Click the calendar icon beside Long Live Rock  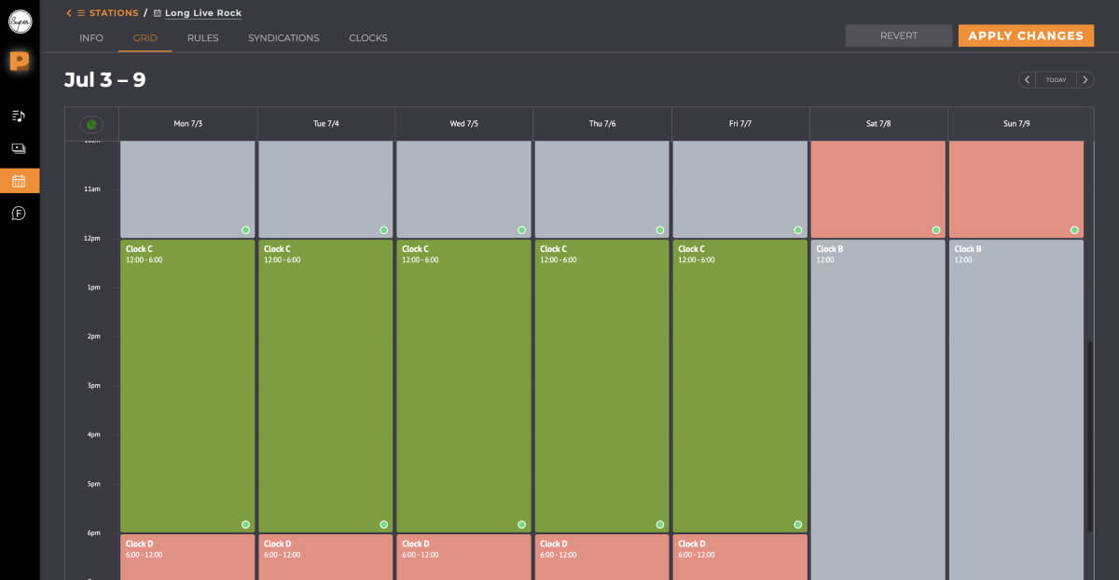pyautogui.click(x=157, y=13)
